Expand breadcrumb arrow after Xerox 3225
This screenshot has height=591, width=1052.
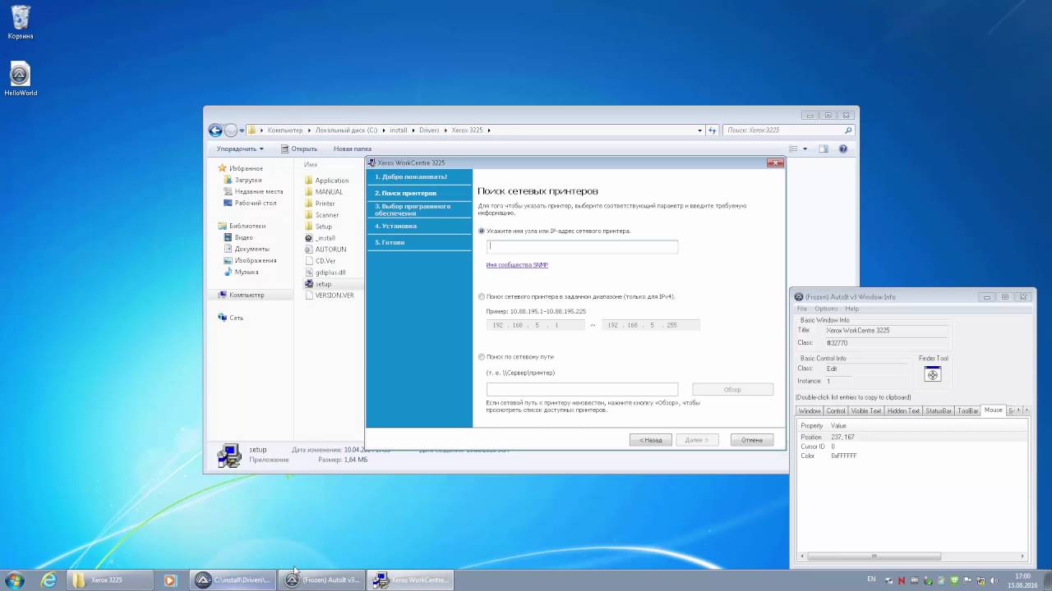click(x=490, y=130)
